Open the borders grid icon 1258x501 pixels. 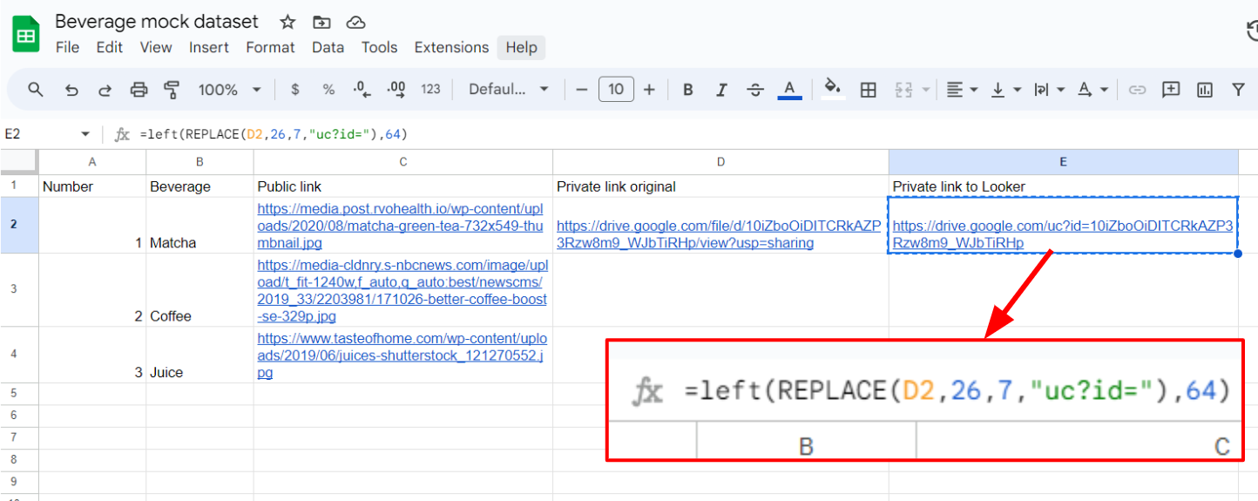(868, 90)
